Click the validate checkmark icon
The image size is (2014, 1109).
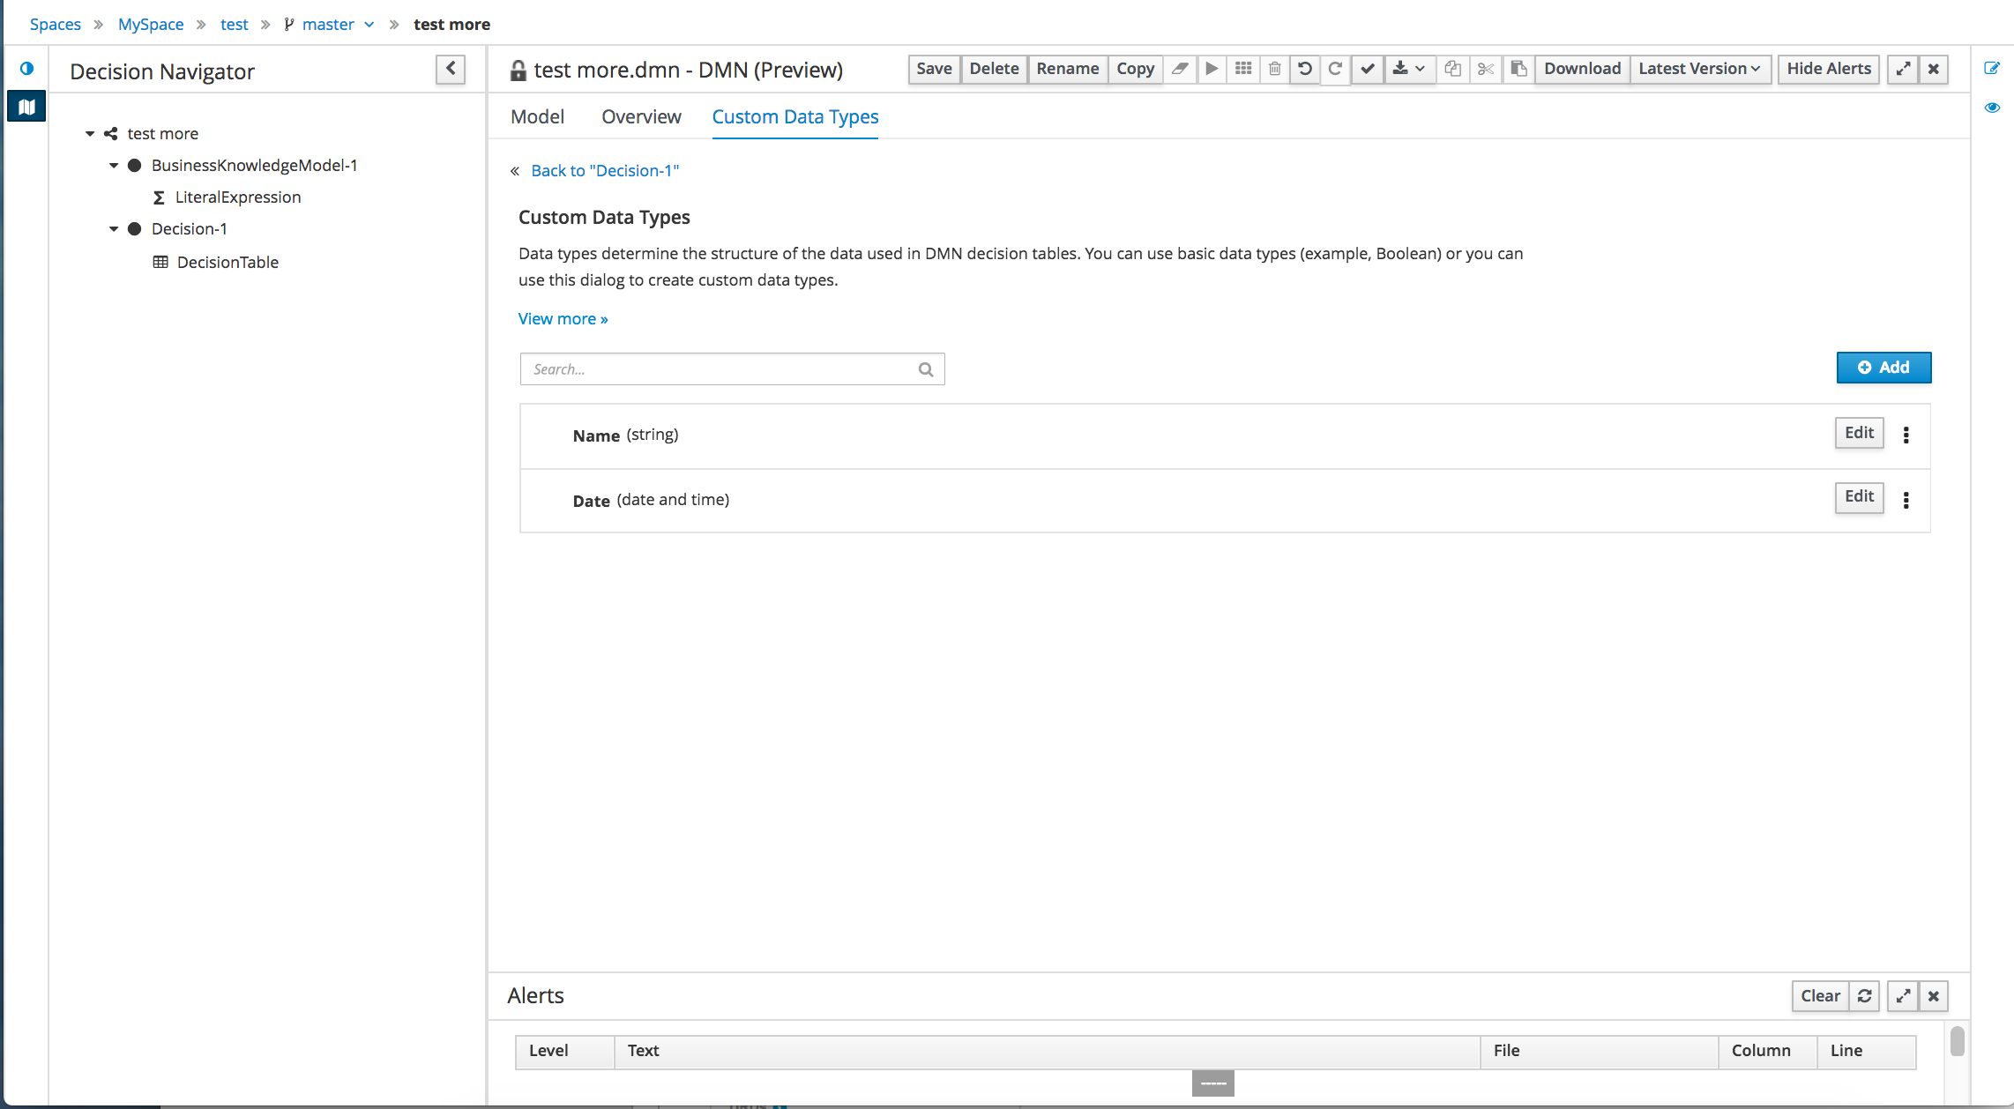1367,69
